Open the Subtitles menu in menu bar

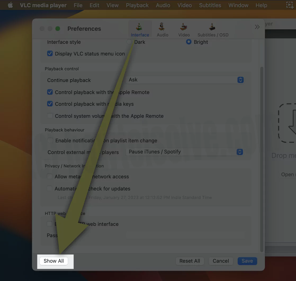(210, 5)
